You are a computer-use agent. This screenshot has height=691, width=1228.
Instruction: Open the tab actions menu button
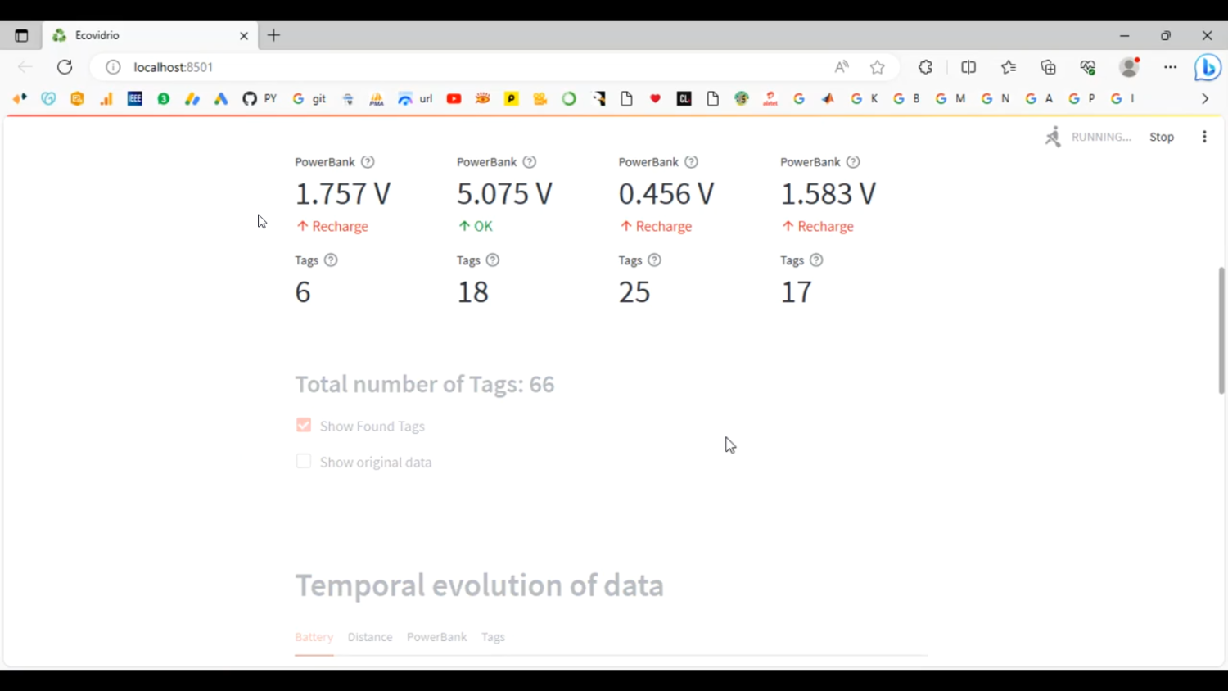[x=21, y=35]
